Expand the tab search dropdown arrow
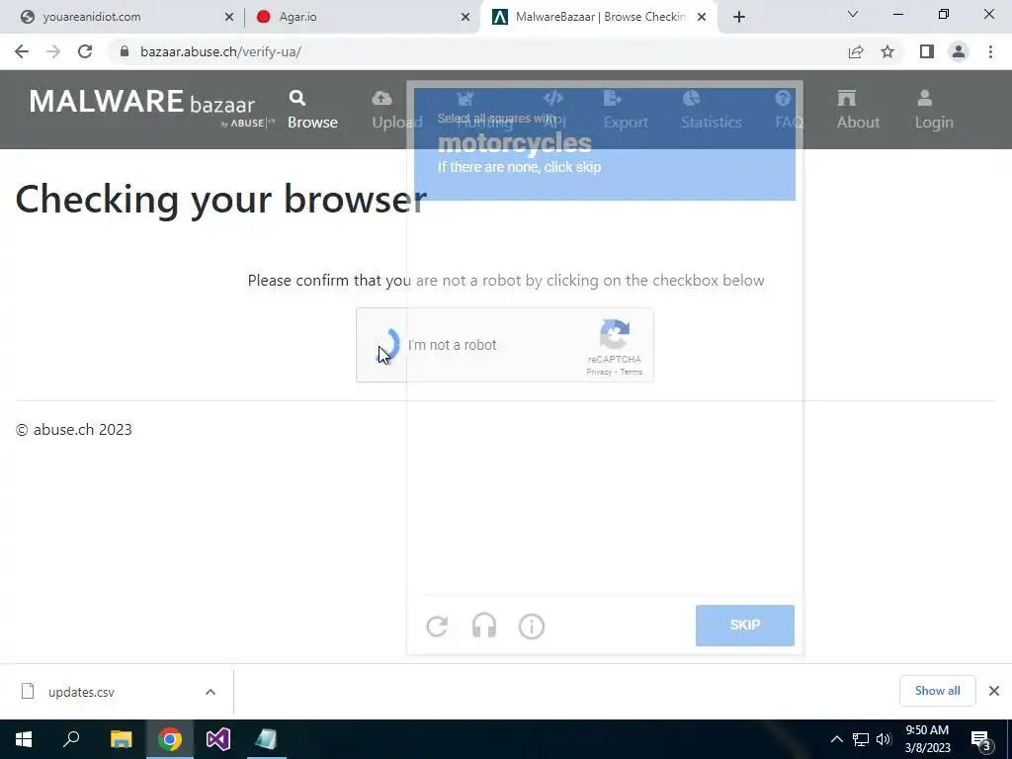The image size is (1012, 759). click(853, 14)
